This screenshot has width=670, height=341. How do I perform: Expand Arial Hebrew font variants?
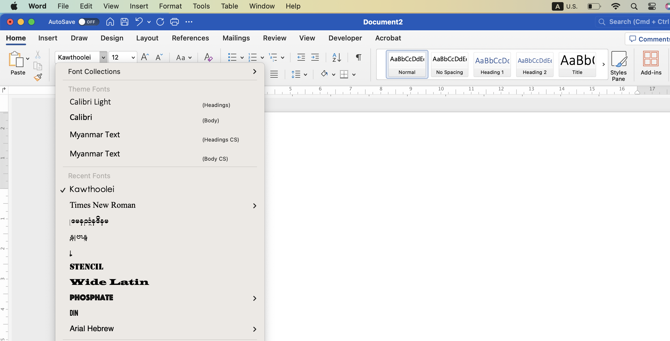(x=254, y=329)
